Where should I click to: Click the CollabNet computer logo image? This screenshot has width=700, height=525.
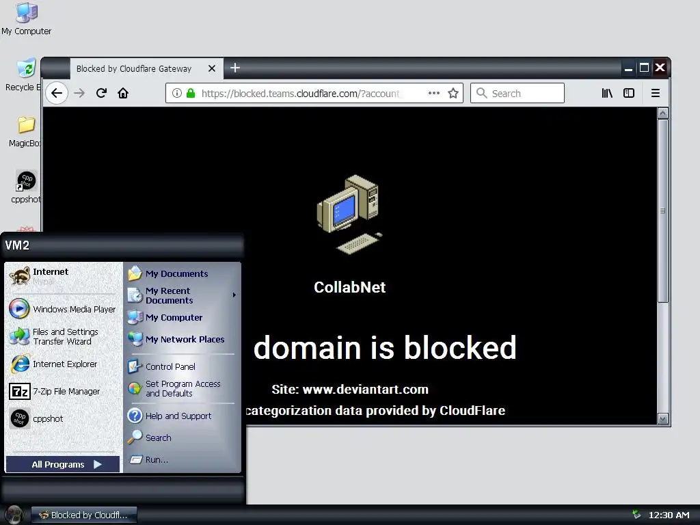[x=349, y=214]
